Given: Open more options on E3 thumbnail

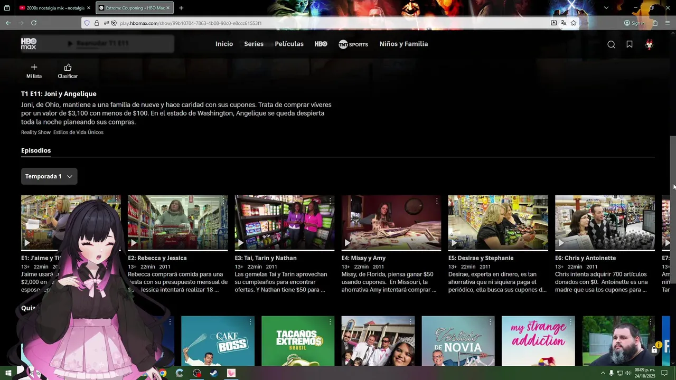Looking at the screenshot, I should (x=330, y=201).
